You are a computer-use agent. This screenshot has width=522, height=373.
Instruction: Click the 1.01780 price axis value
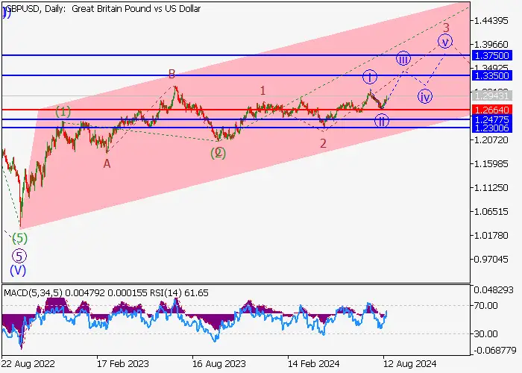[491, 236]
